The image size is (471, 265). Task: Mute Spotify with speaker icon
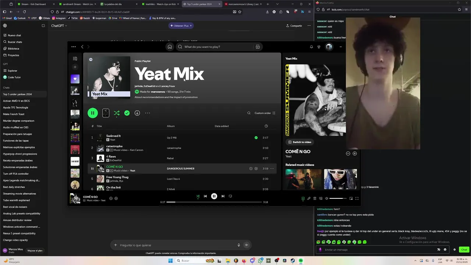[326, 198]
